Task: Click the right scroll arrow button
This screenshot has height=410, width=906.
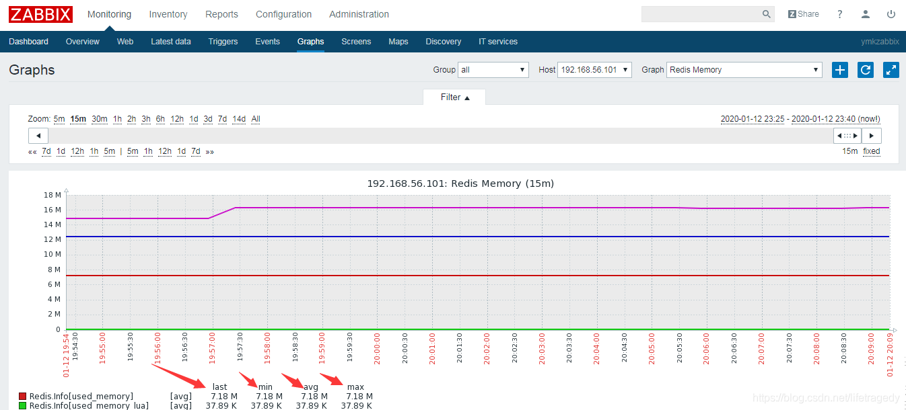Action: point(872,136)
